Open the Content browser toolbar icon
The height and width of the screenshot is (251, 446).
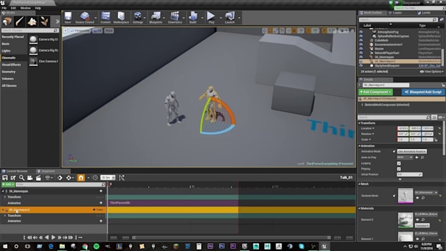click(x=106, y=18)
